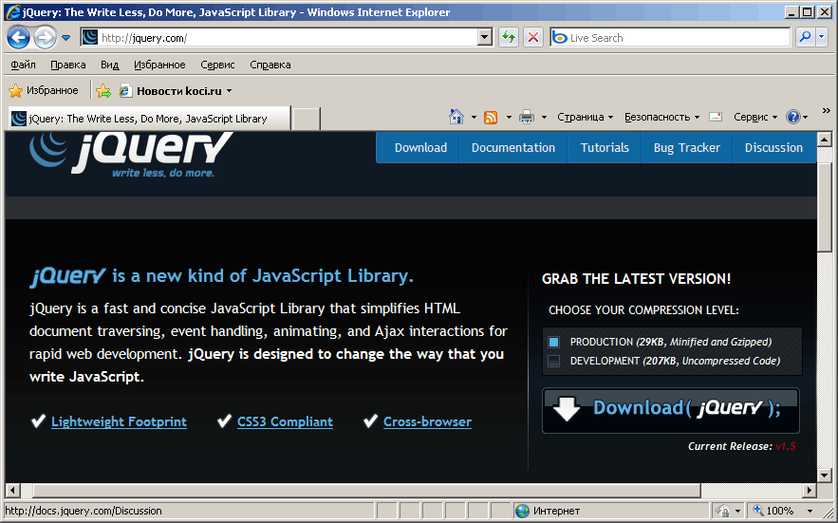Open the Documentation navigation tab
838x523 pixels.
pos(513,147)
